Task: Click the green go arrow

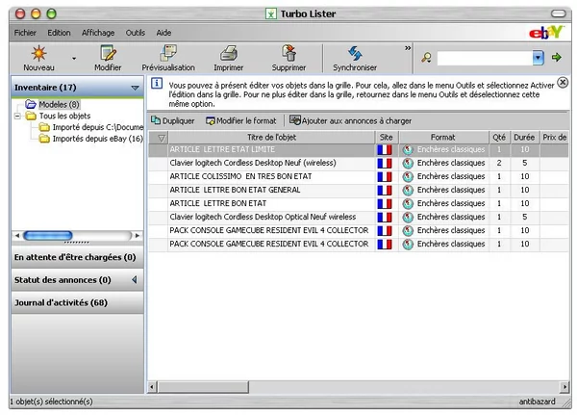Action: (557, 57)
